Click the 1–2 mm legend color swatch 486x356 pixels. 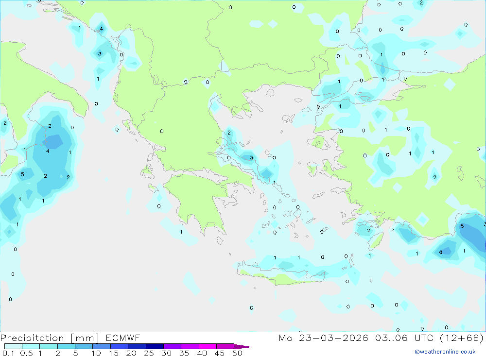48,346
